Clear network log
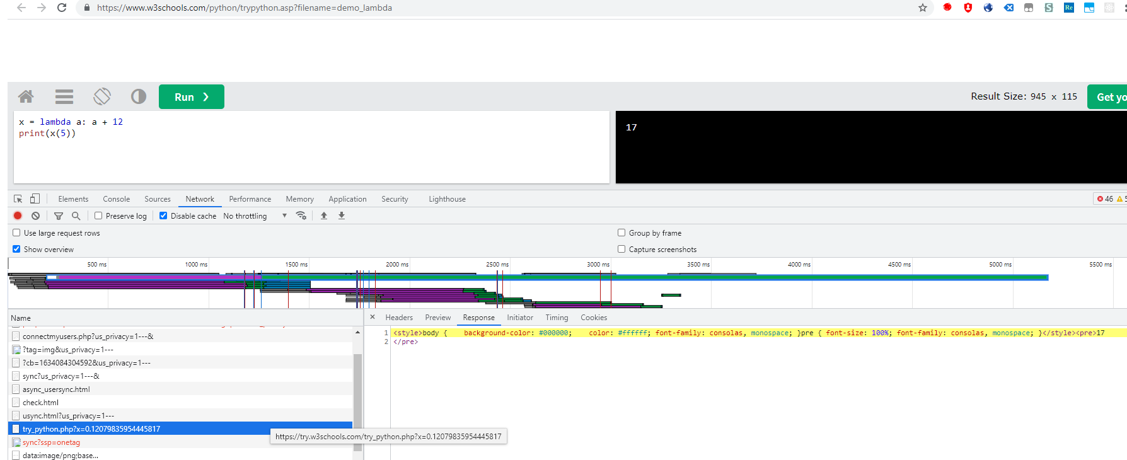1127x460 pixels. coord(36,216)
